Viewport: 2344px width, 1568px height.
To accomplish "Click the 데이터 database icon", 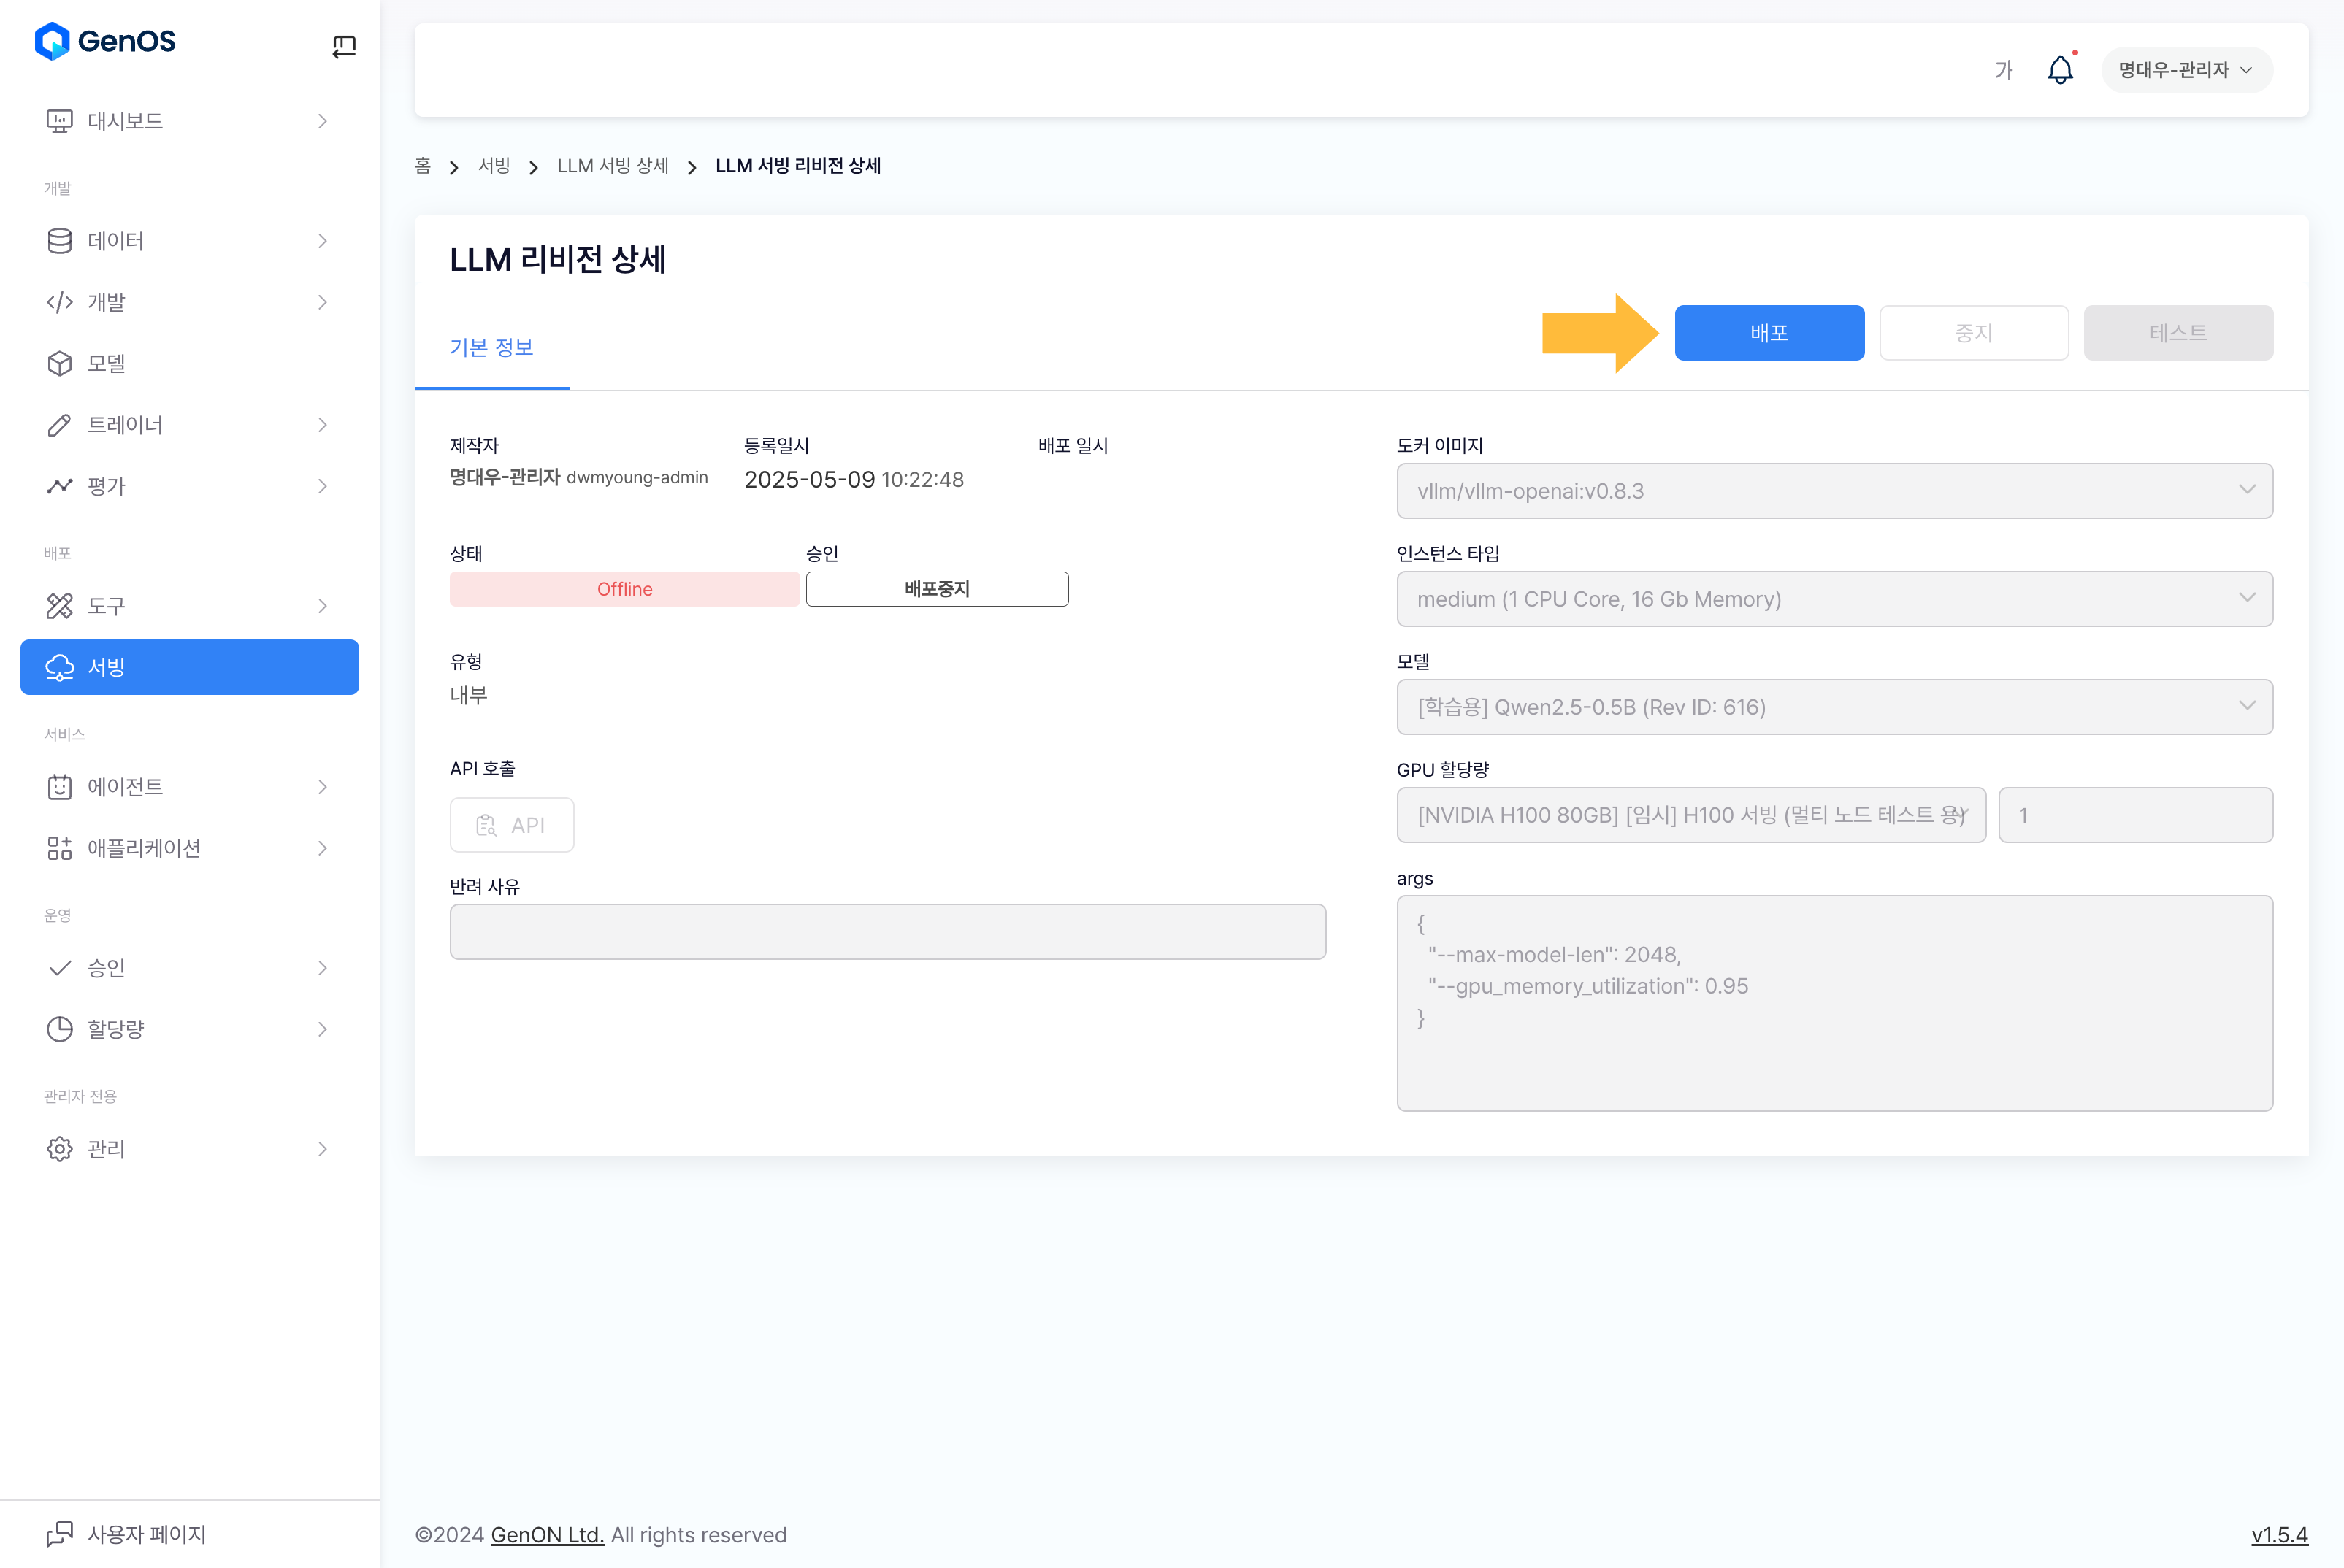I will click(x=60, y=241).
